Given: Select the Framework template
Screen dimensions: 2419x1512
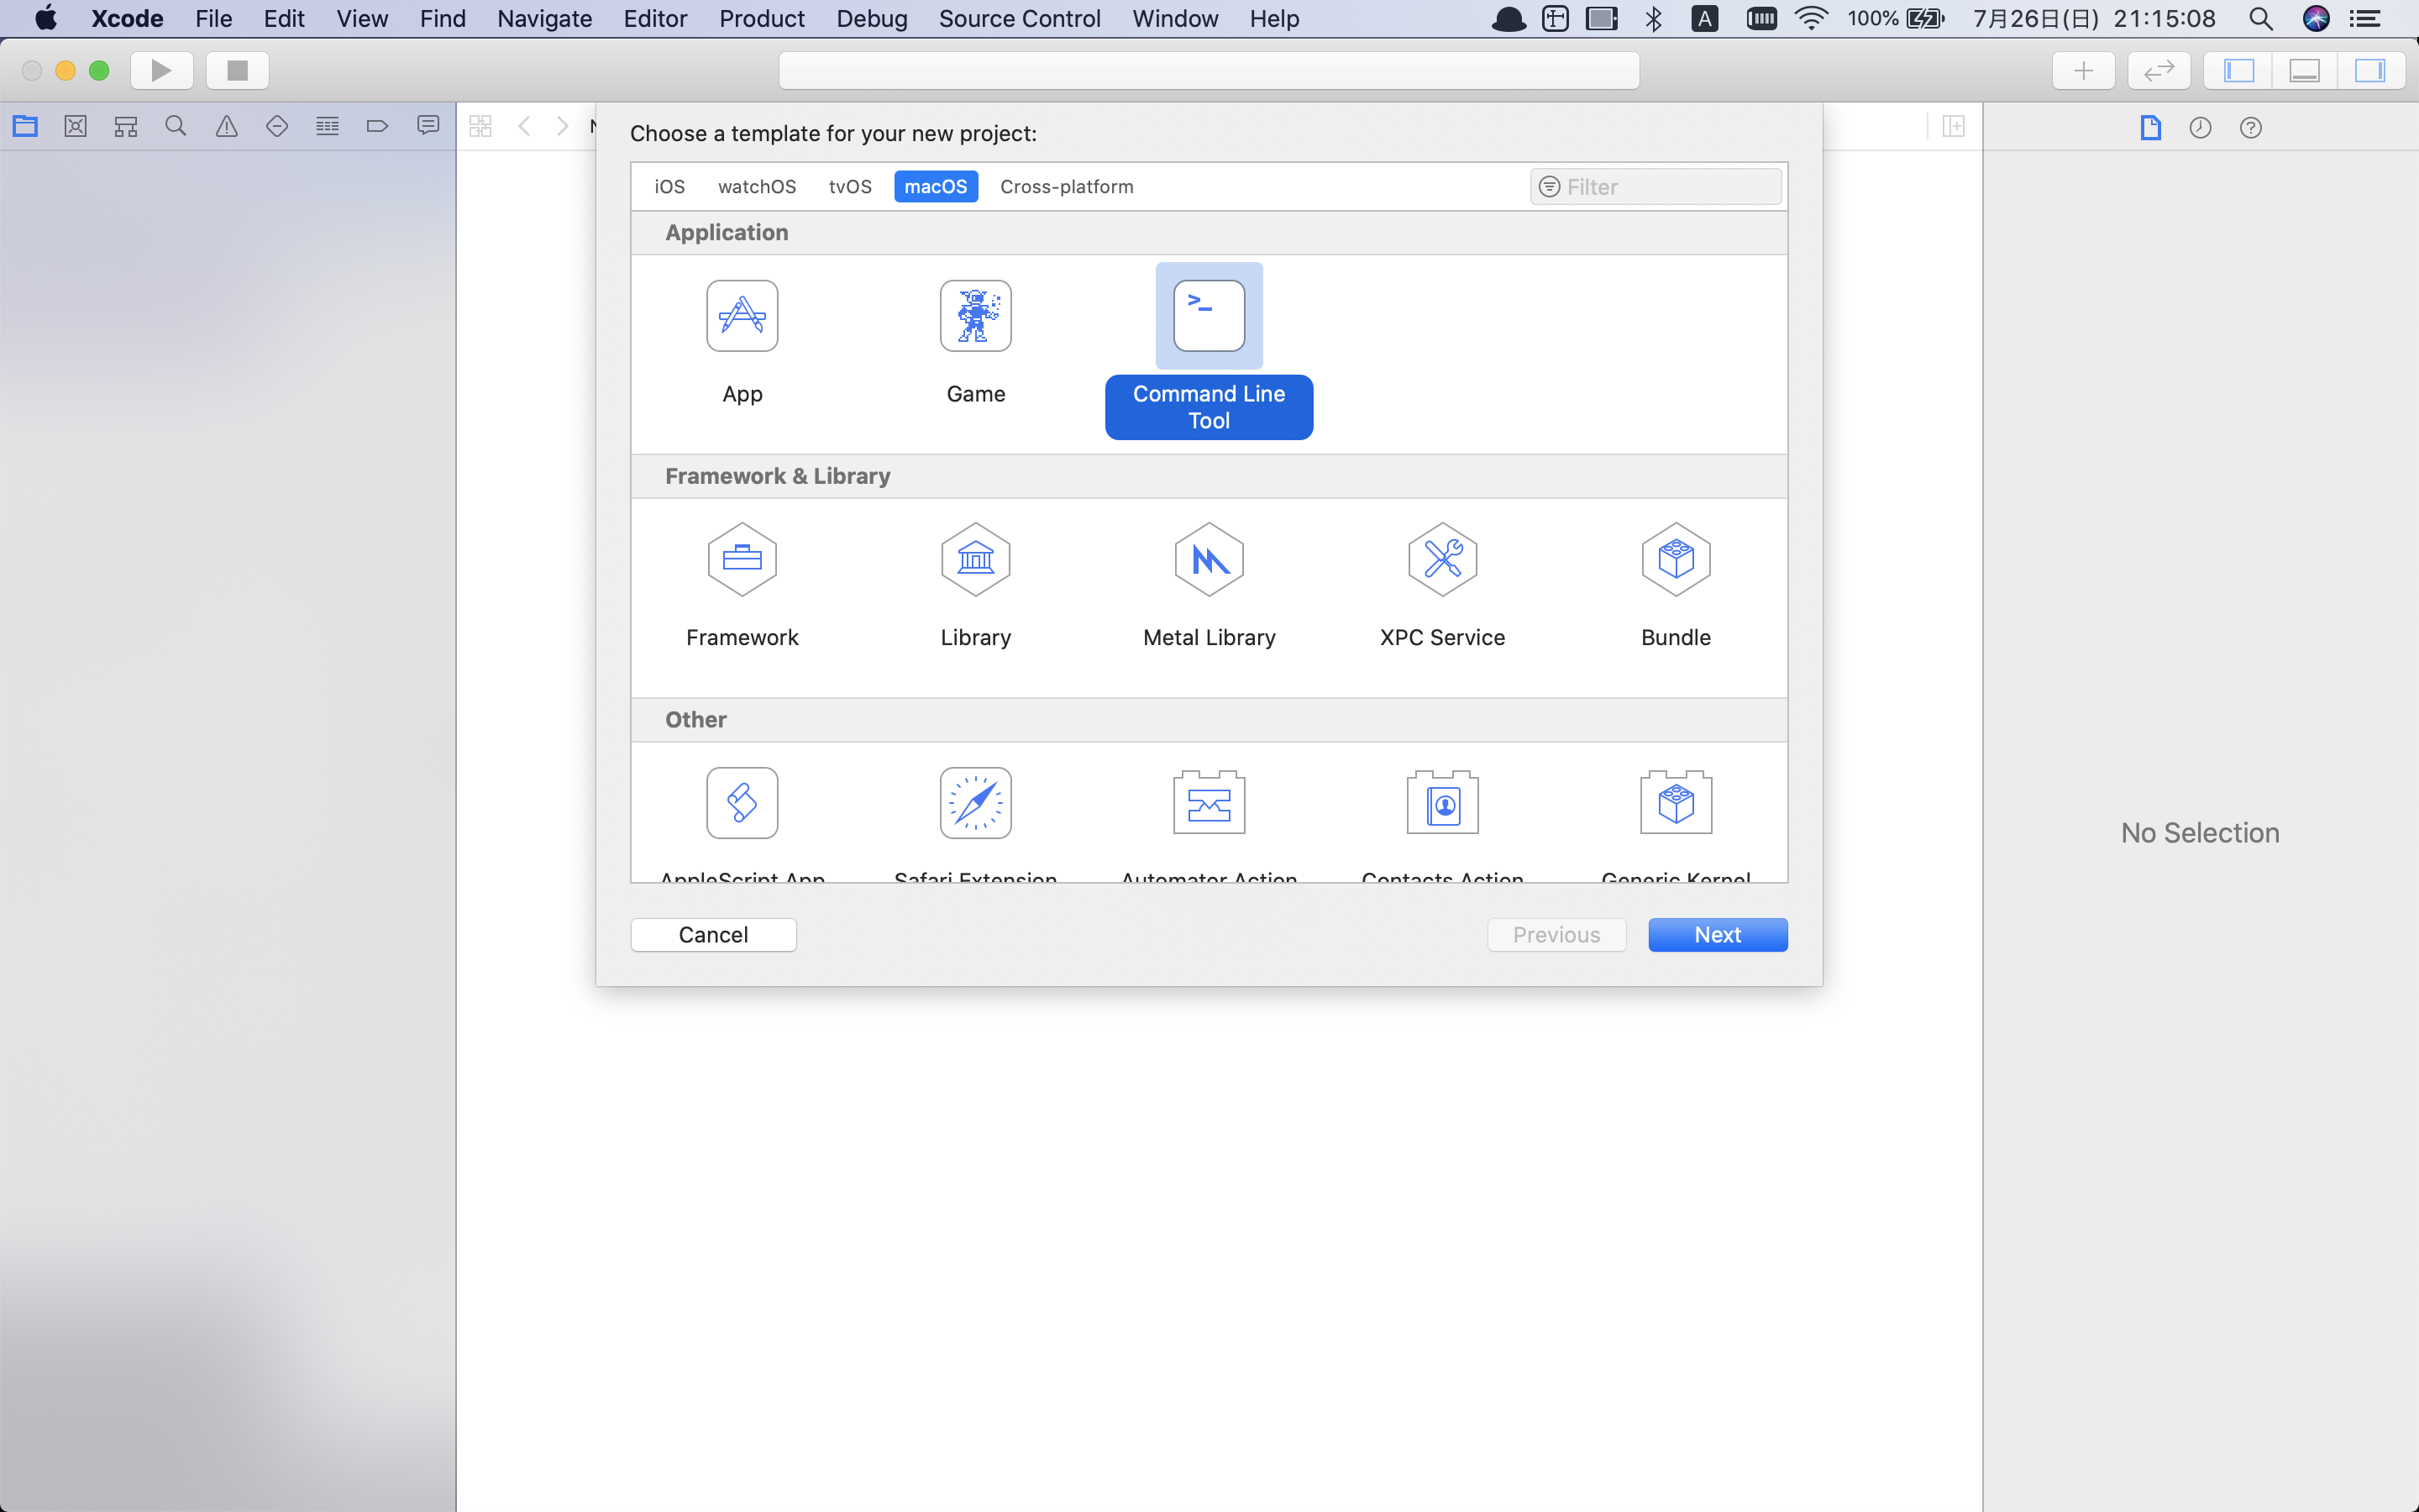Looking at the screenshot, I should (x=742, y=586).
